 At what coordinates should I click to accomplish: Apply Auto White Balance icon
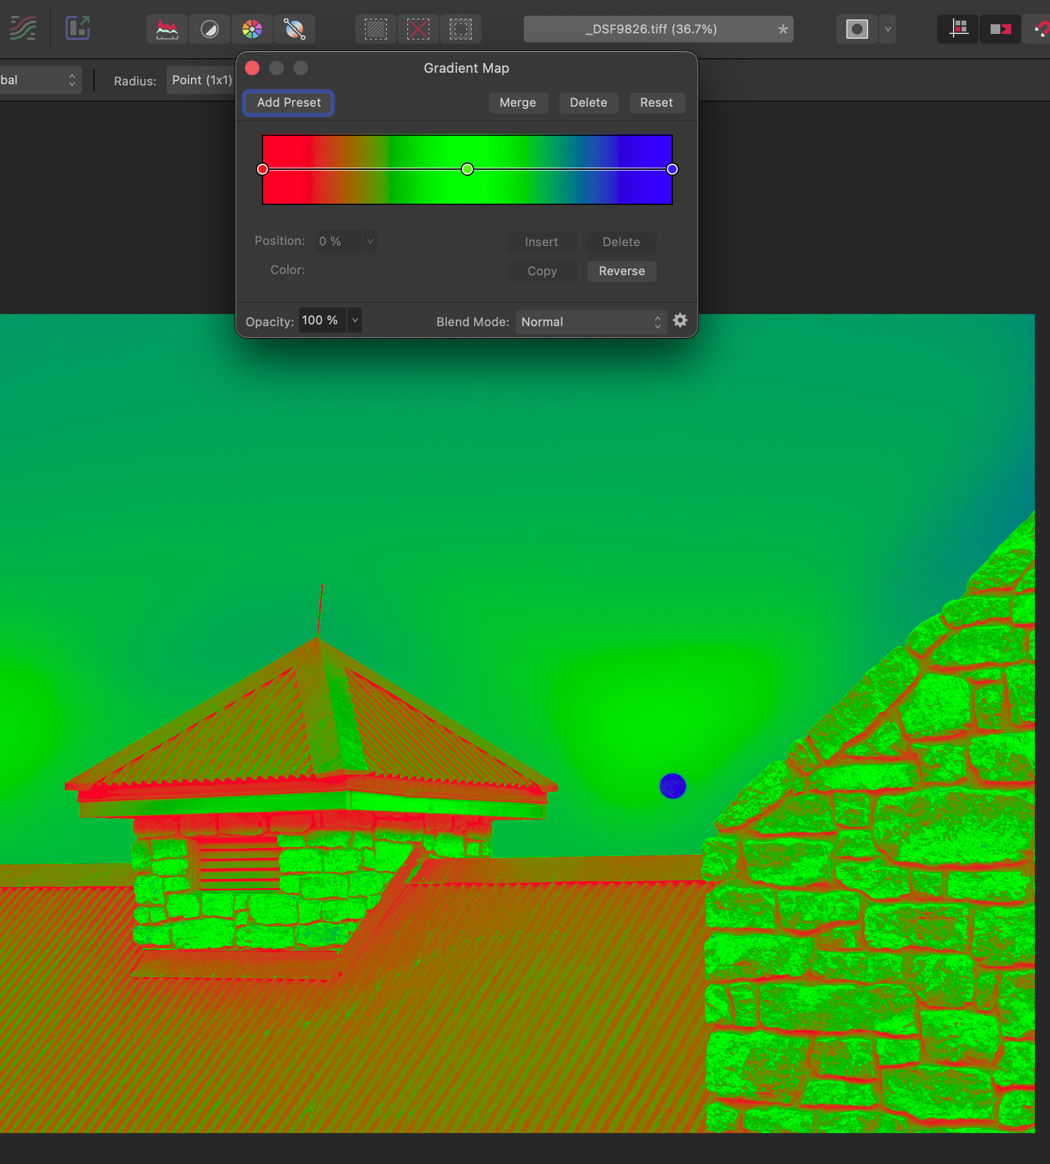pos(295,29)
